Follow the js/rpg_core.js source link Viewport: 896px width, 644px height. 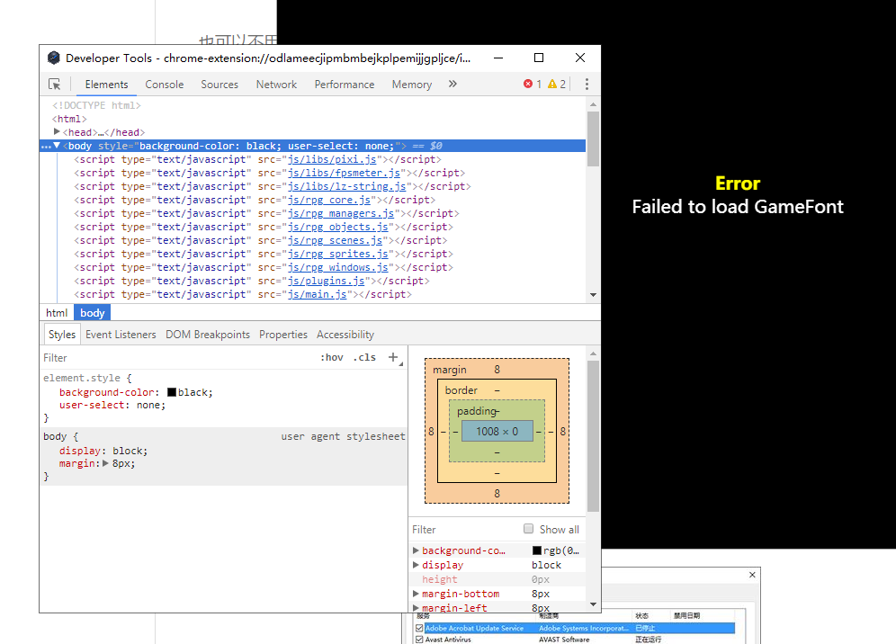(x=329, y=200)
